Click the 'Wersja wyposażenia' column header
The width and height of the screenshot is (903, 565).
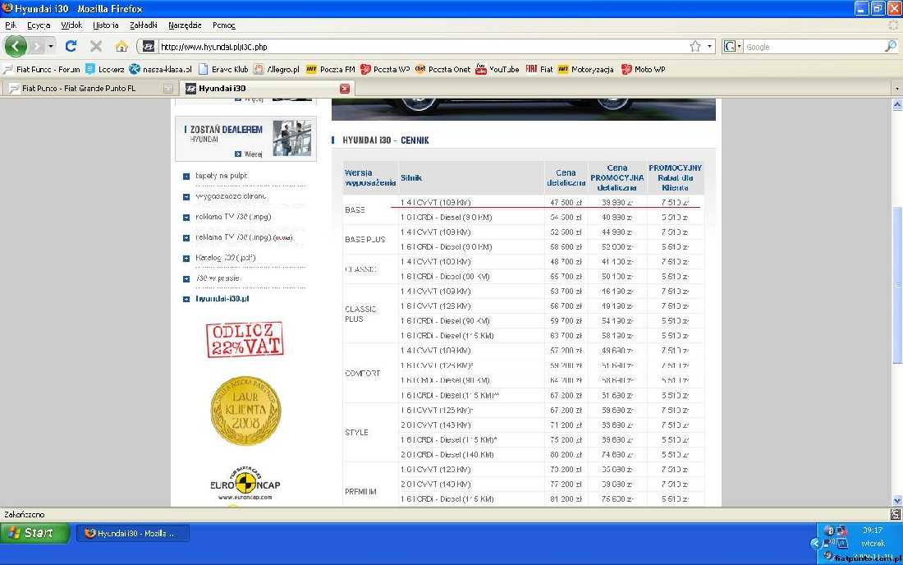370,177
